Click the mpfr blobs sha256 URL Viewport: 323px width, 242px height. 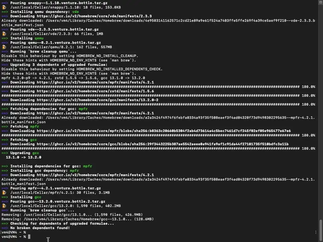point(164,131)
